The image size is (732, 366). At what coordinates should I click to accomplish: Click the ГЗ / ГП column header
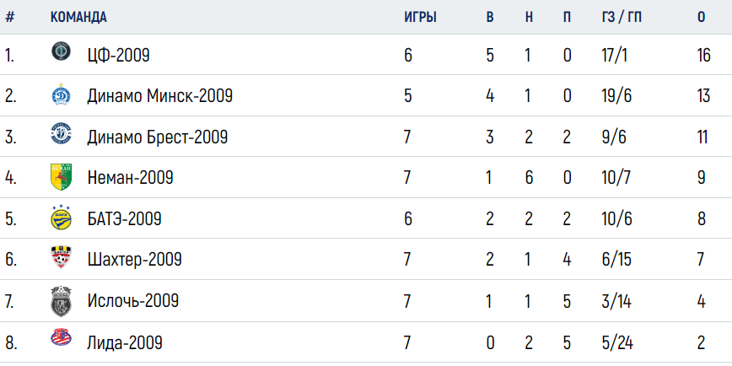click(x=622, y=18)
